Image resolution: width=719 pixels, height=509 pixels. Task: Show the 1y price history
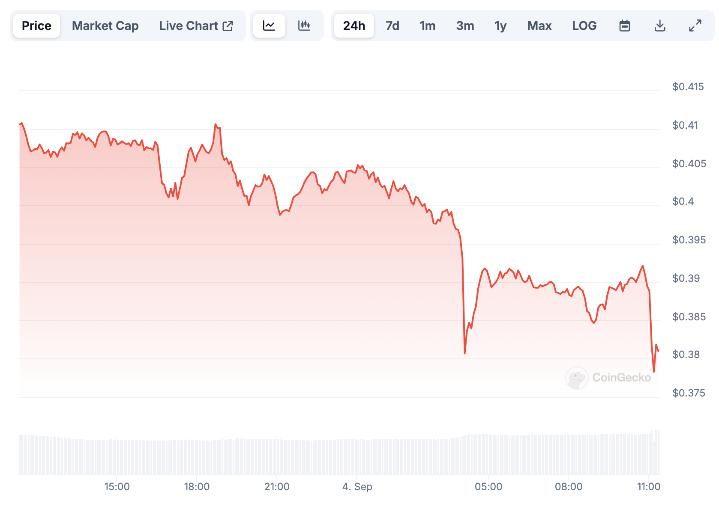click(x=500, y=26)
